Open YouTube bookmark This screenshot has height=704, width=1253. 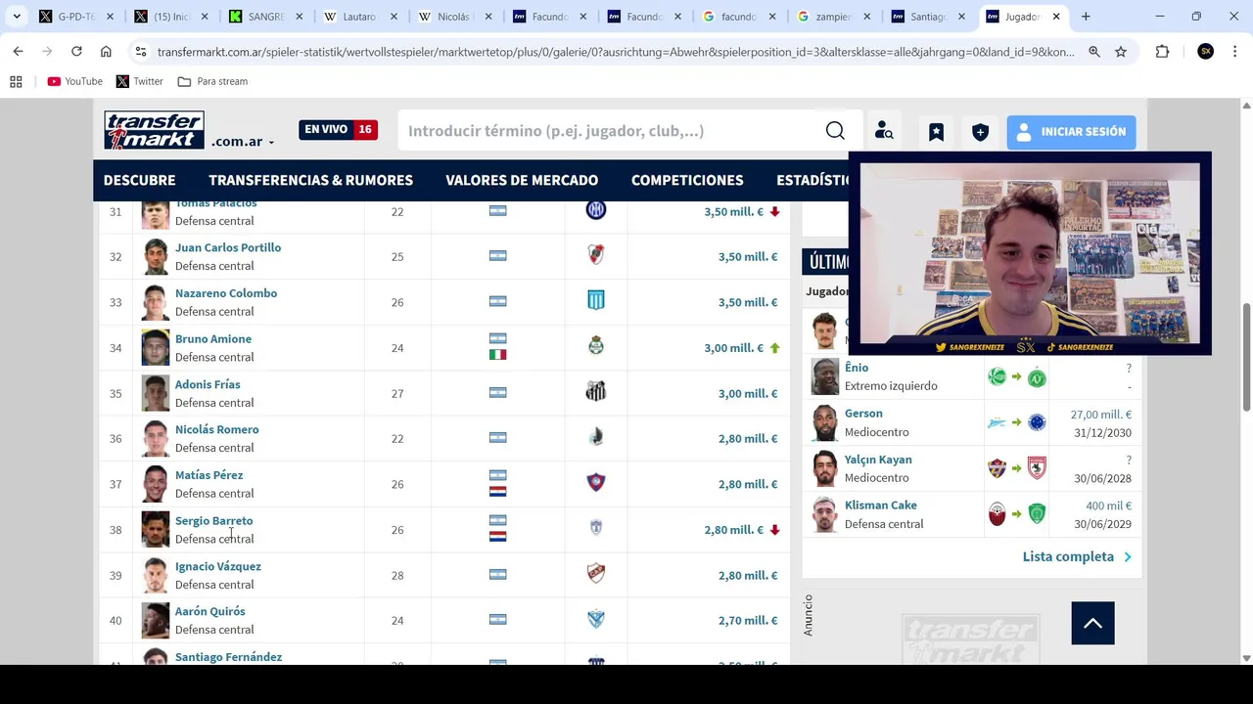coord(74,81)
